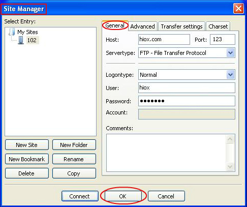Click into the Host input field

164,39
